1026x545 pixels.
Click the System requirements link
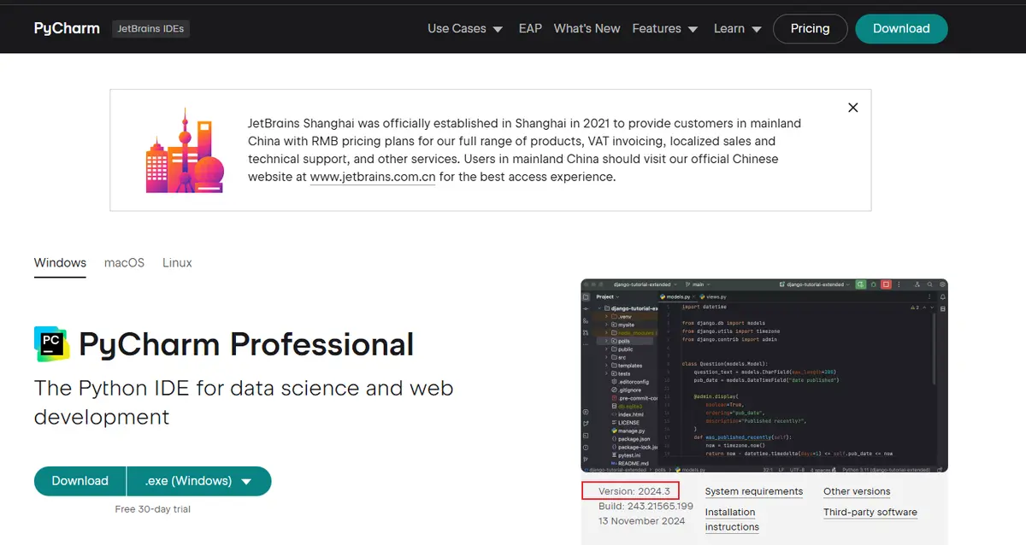(x=753, y=491)
